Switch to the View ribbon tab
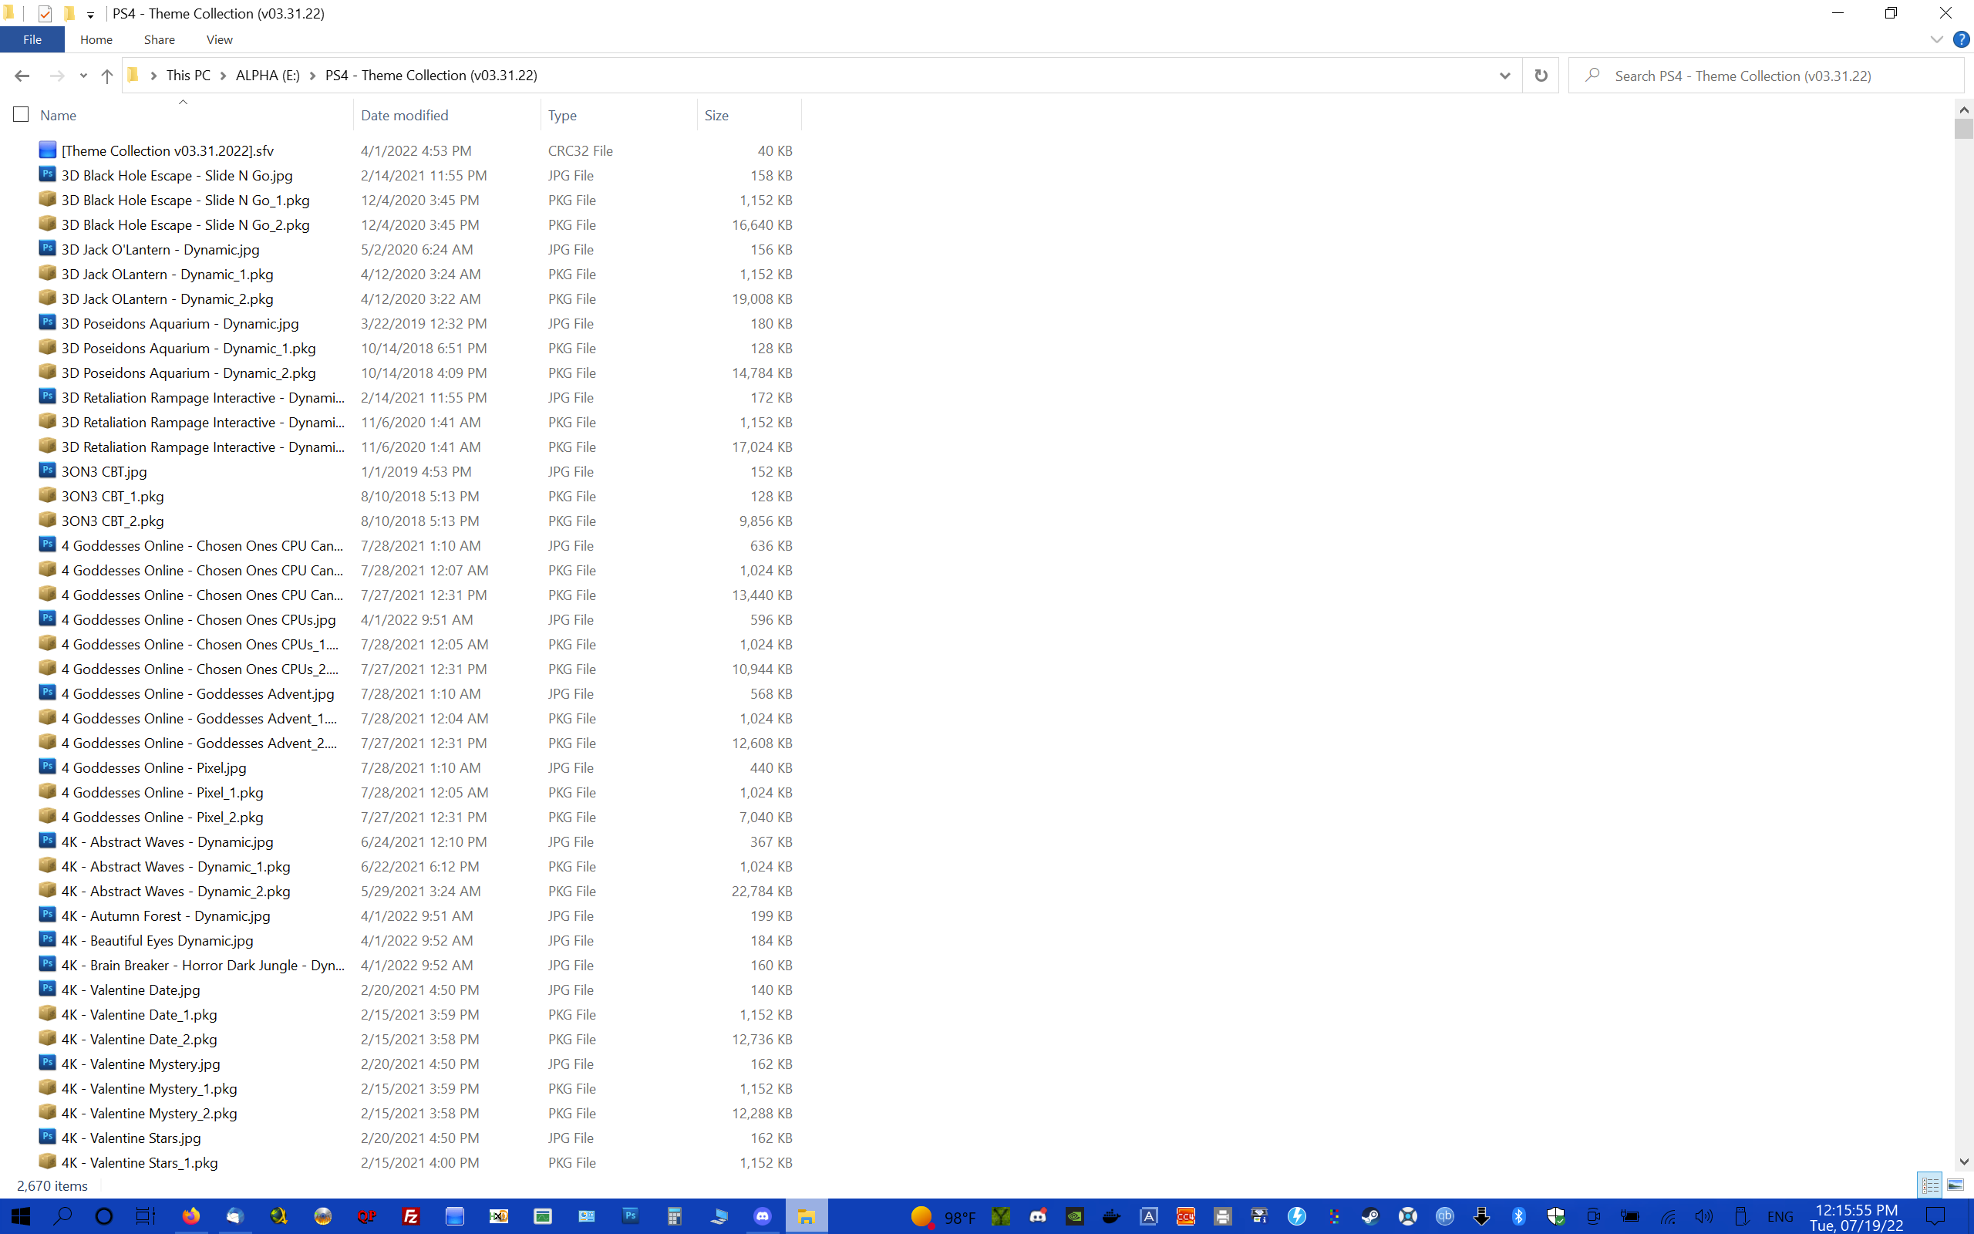1974x1234 pixels. (x=220, y=39)
